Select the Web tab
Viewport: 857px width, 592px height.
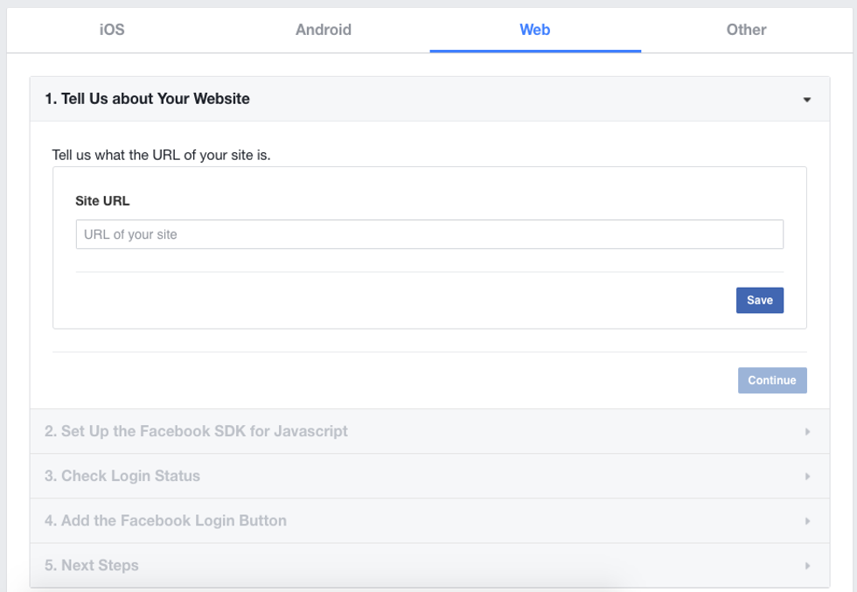coord(534,29)
